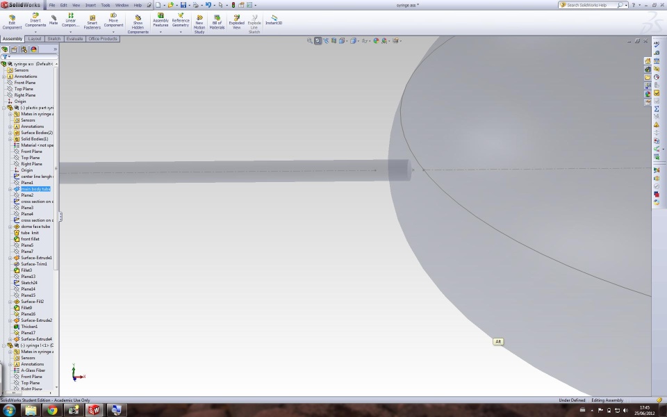This screenshot has height=417, width=667.
Task: Click the Print icon
Action: (x=196, y=5)
